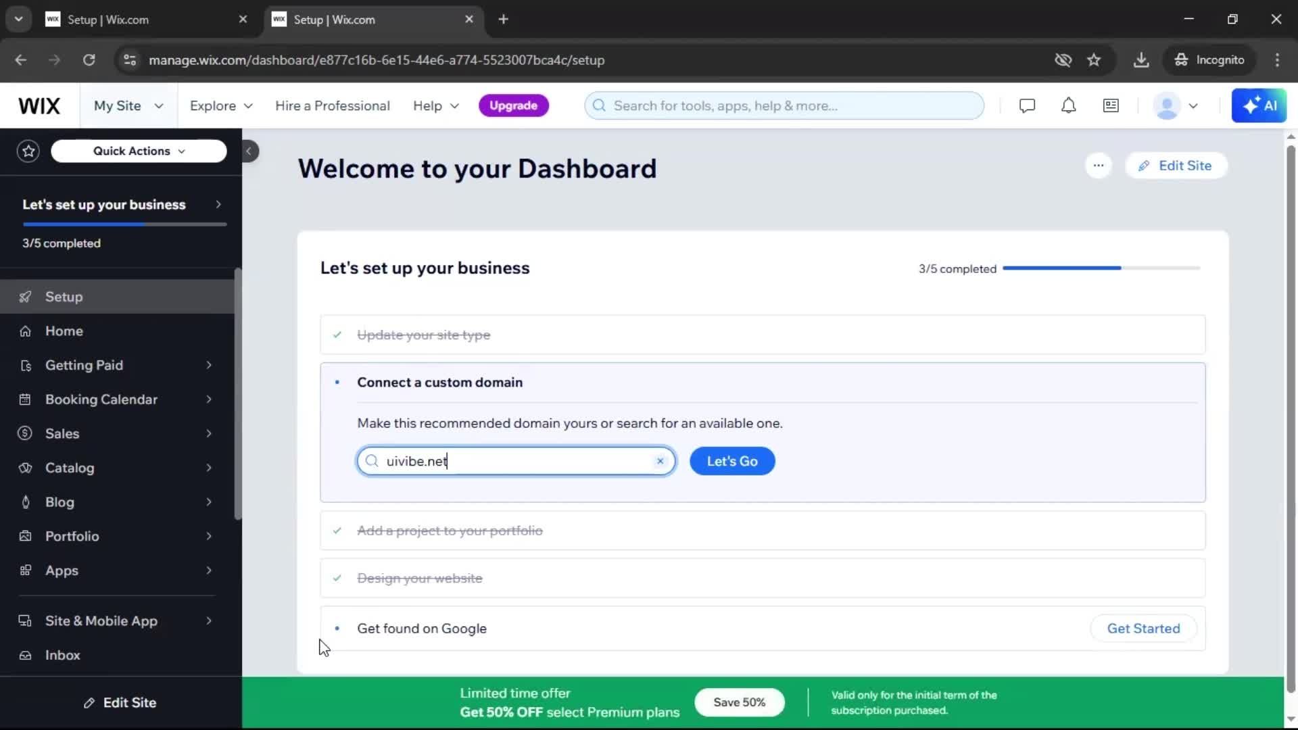Open the Explore menu
The width and height of the screenshot is (1298, 730).
pyautogui.click(x=221, y=106)
